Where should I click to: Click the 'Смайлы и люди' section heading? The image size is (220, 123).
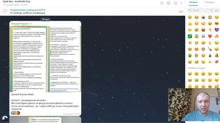click(x=196, y=68)
